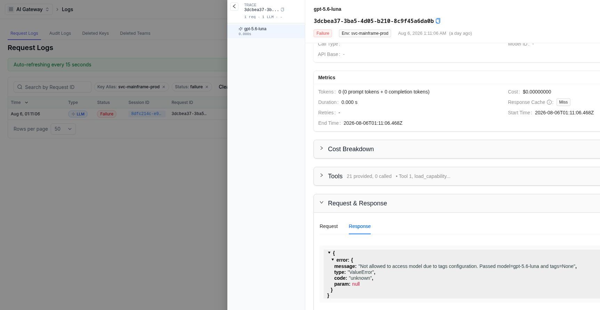The height and width of the screenshot is (310, 600).
Task: Click the search magnifier icon
Action: pos(20,87)
